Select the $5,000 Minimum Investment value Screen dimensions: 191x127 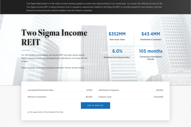[x=89, y=97]
